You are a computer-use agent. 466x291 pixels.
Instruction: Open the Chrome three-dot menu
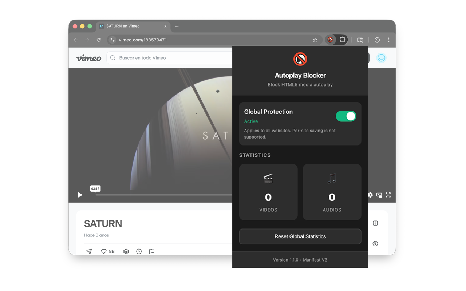[389, 40]
